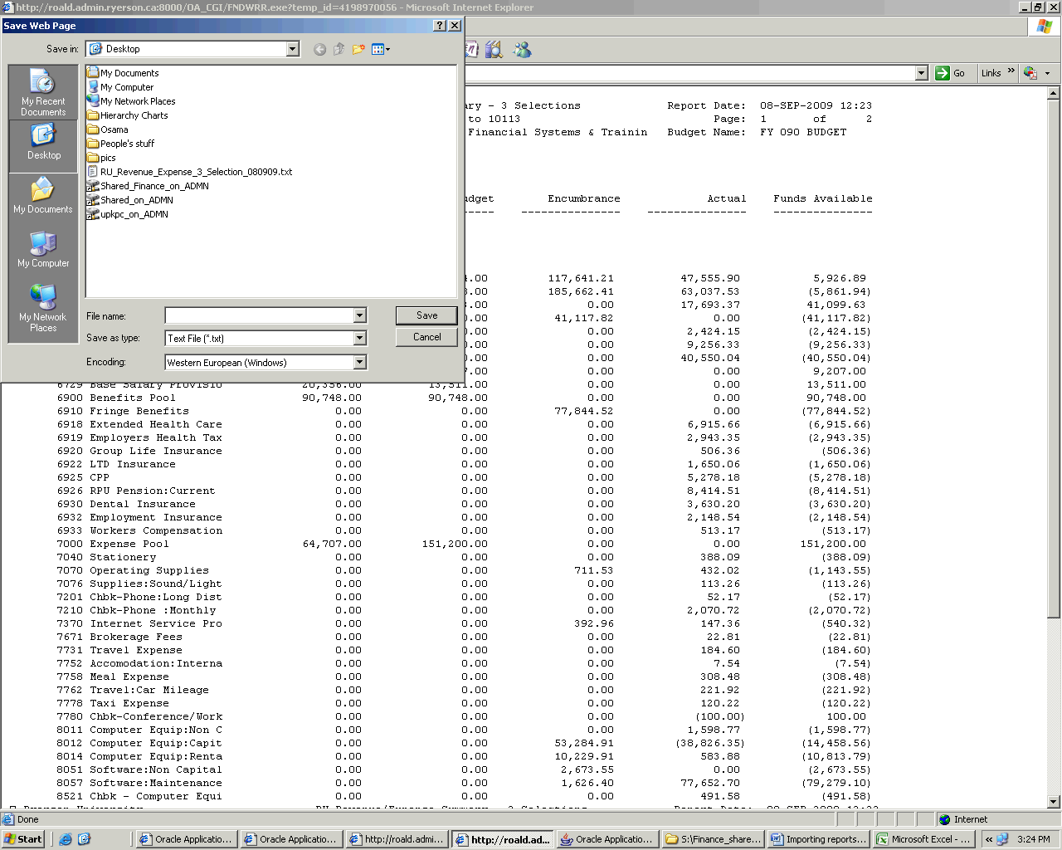The image size is (1062, 850).
Task: Switch to Microsoft Excel in taskbar
Action: 923,839
